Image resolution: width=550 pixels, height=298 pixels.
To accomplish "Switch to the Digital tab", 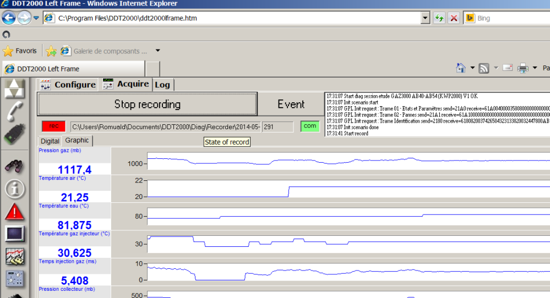I will [x=50, y=141].
